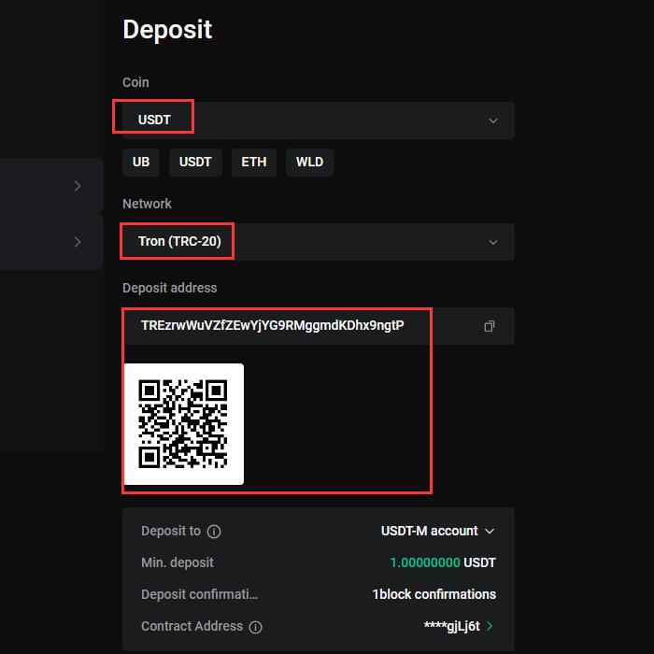Click the Deposit address label
The height and width of the screenshot is (654, 654).
point(170,288)
